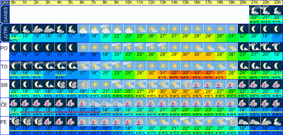Click the ČE 23h temperature 16°
283x135 pixels.
click(277, 109)
